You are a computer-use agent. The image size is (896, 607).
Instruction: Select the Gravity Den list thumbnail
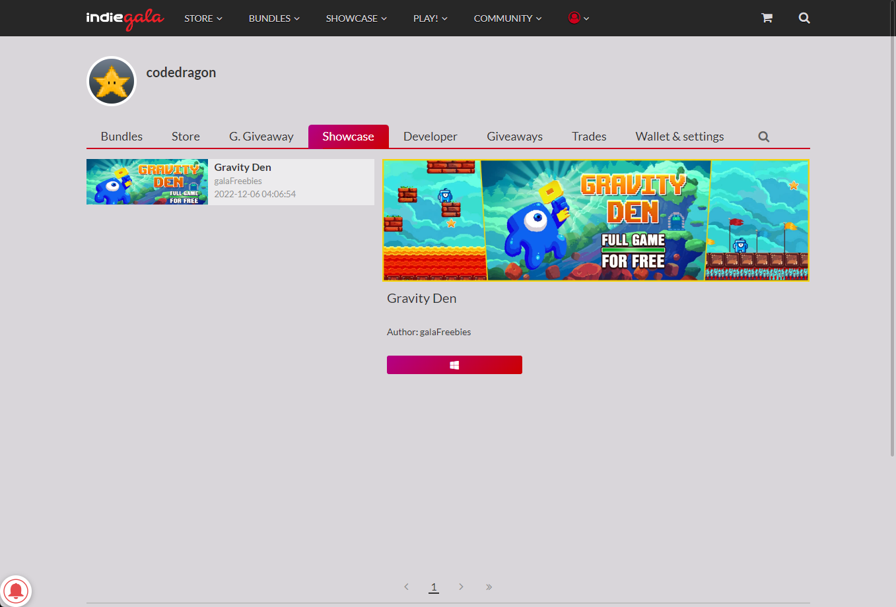[147, 182]
